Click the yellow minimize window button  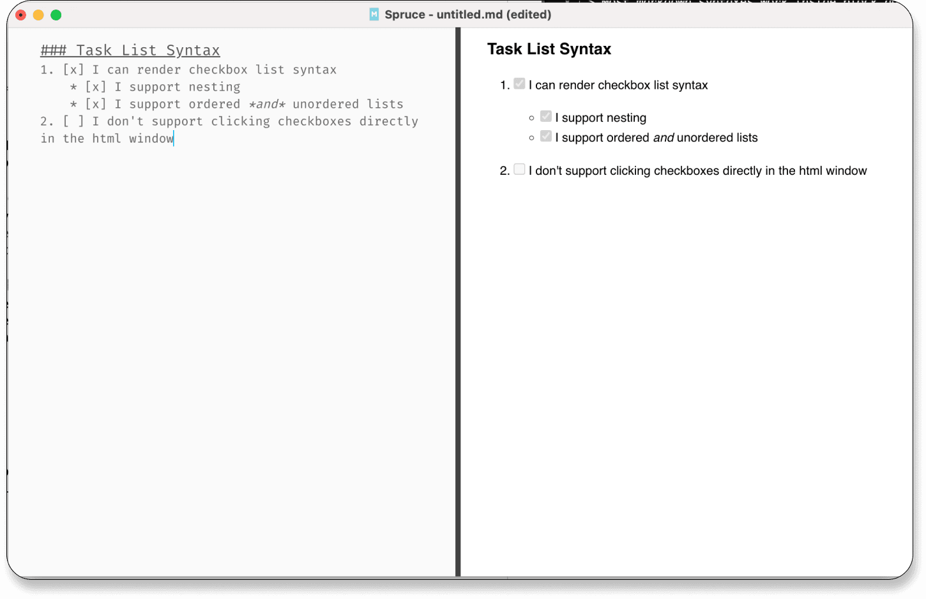point(38,15)
